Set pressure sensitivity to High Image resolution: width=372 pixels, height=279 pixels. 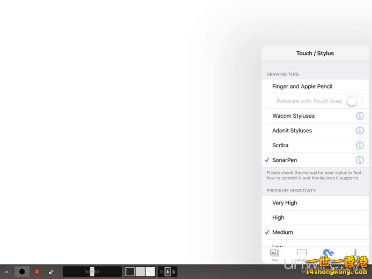278,217
